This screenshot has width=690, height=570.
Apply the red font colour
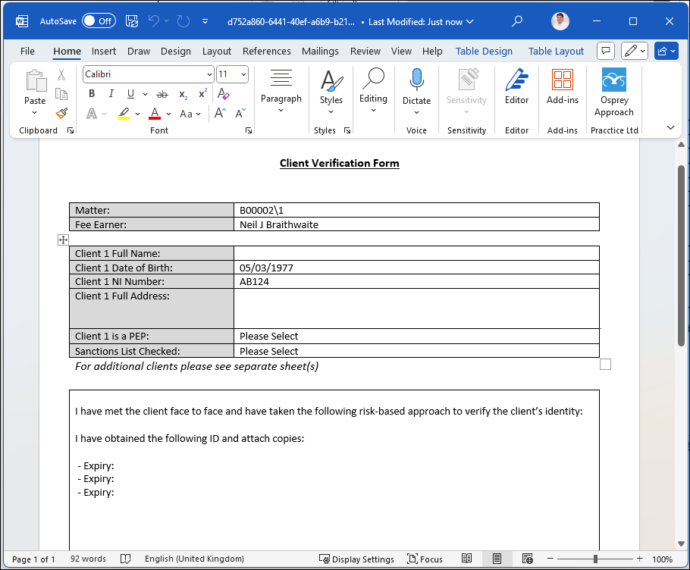pyautogui.click(x=155, y=114)
